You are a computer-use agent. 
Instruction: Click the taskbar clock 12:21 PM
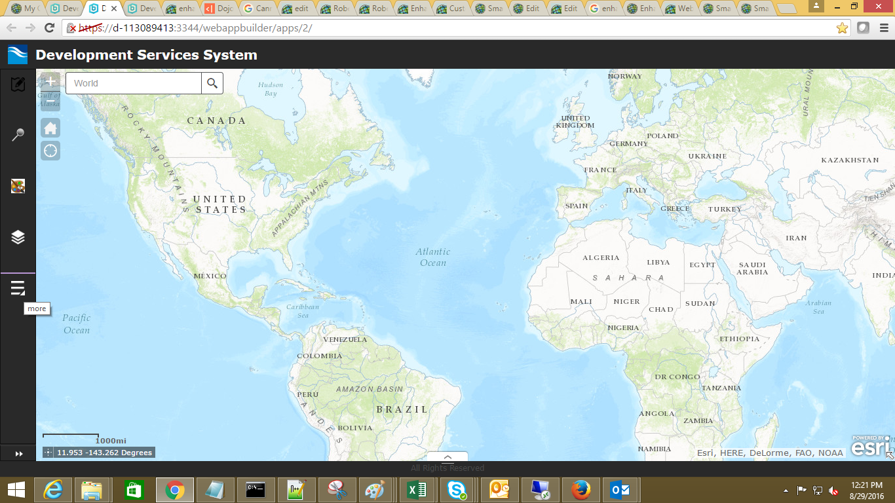coord(867,485)
